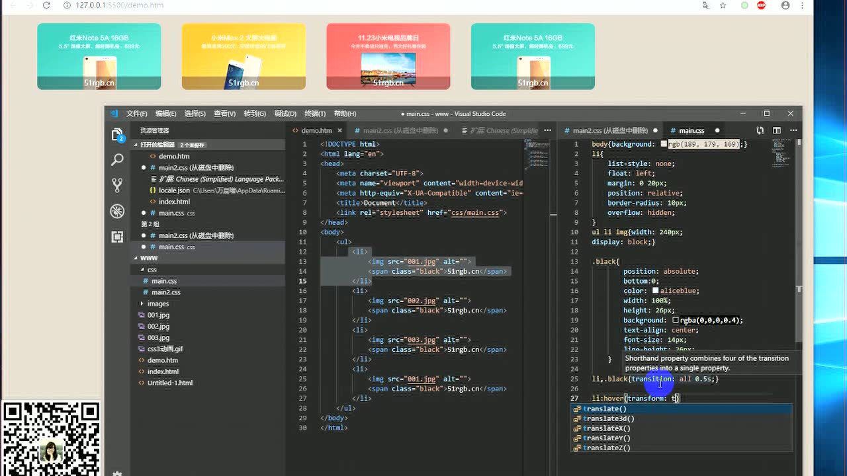Open the browser three-dot menu
847x476 pixels.
804,5
